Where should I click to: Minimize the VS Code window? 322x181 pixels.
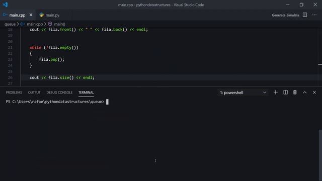click(x=287, y=5)
